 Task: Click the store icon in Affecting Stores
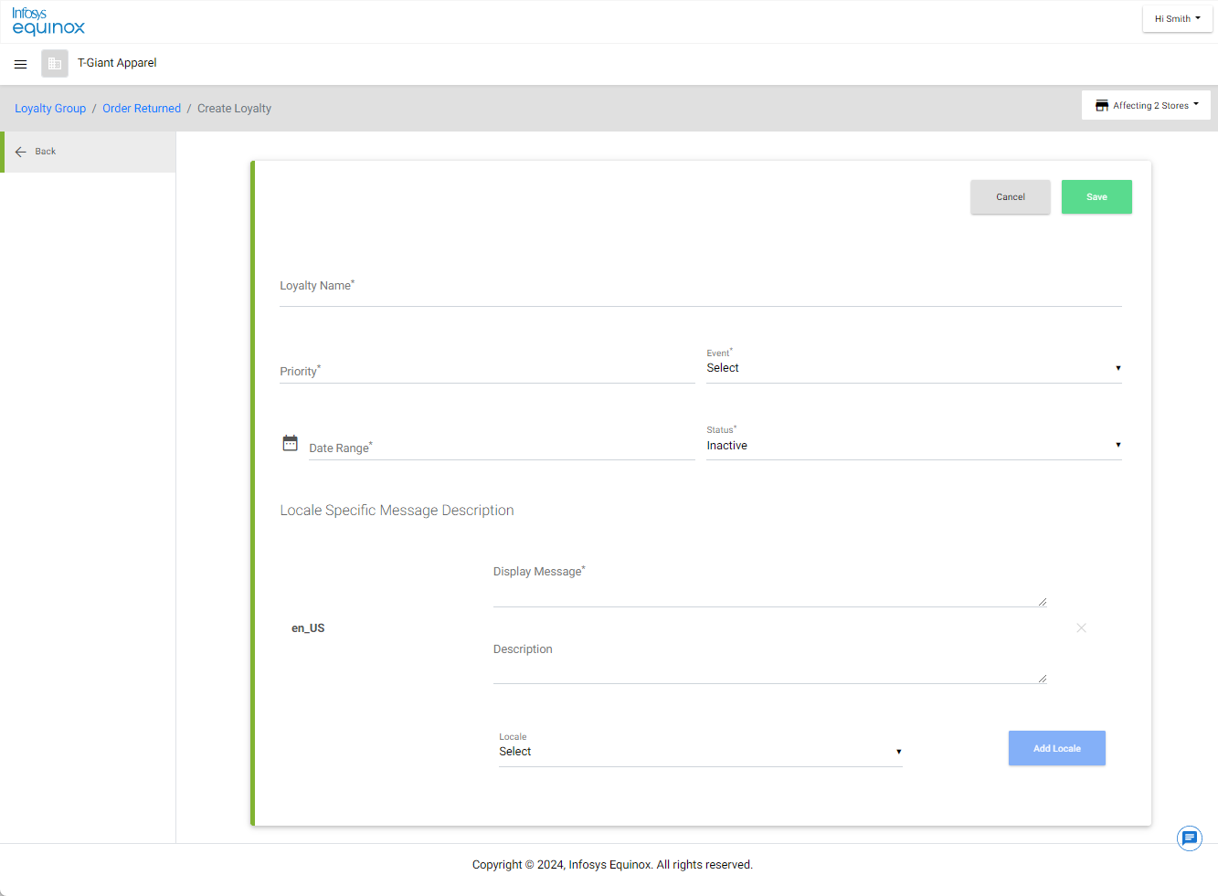click(x=1102, y=106)
